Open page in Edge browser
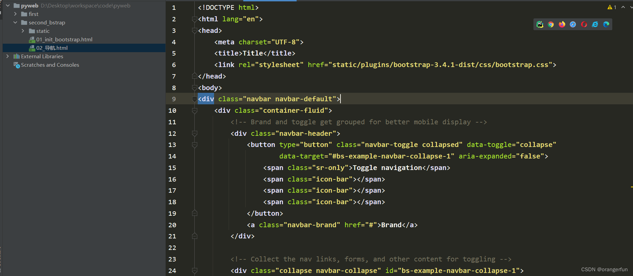 click(606, 24)
